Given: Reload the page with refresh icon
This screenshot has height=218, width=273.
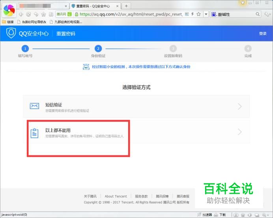Looking at the screenshot, I should click(x=28, y=14).
